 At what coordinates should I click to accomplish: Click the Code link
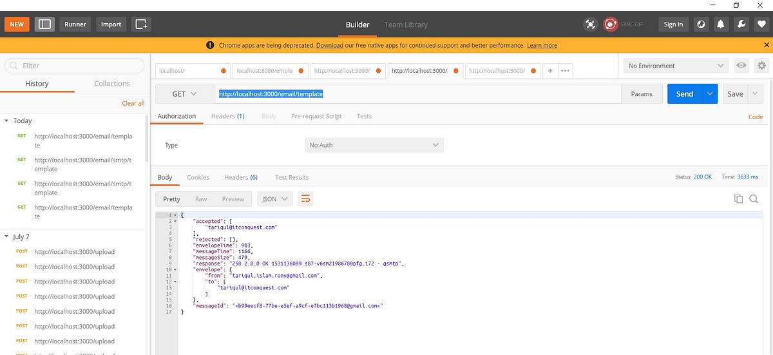click(756, 117)
